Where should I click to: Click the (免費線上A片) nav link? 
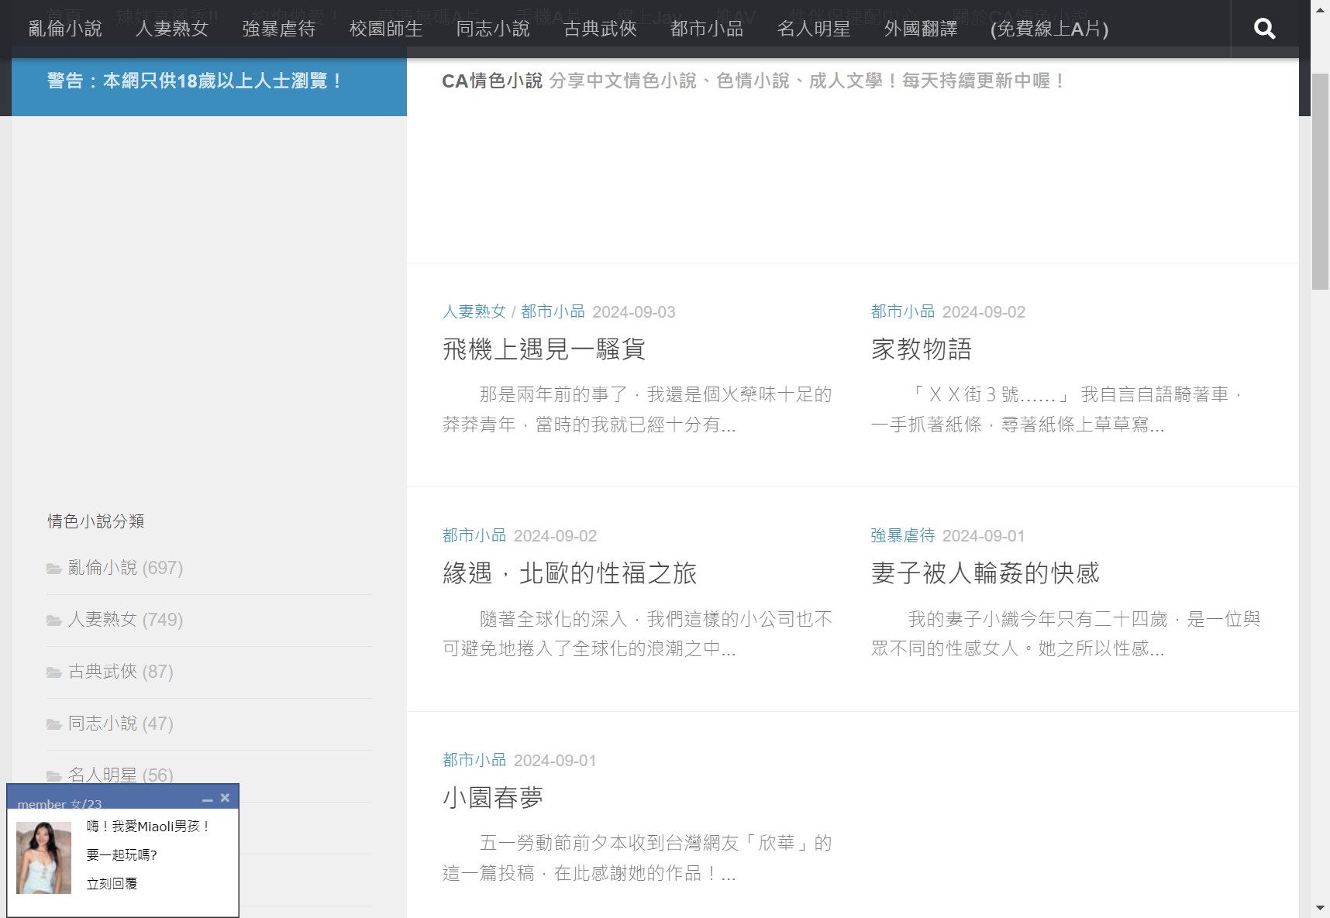click(1048, 29)
